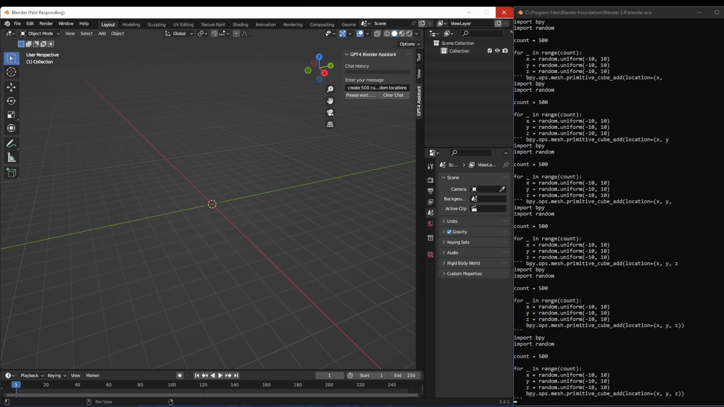This screenshot has height=407, width=724.
Task: Pick the Measure ruler tool
Action: click(11, 158)
